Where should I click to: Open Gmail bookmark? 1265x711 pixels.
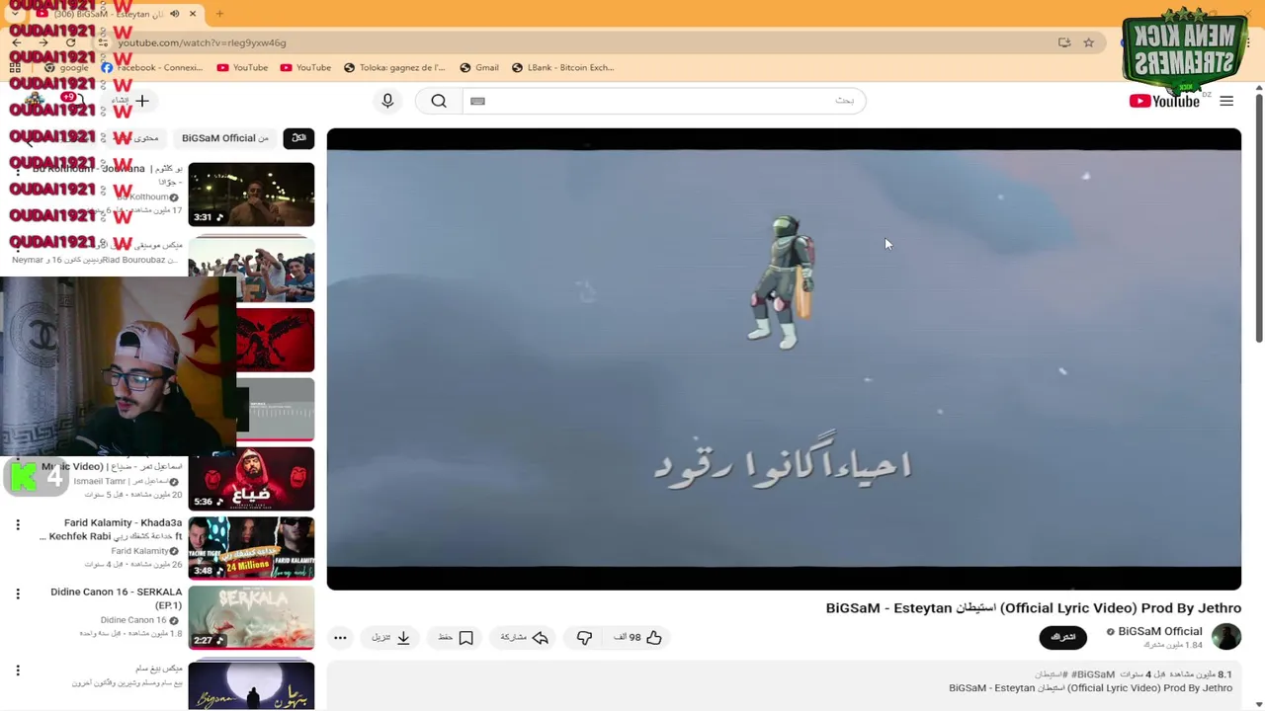tap(479, 67)
